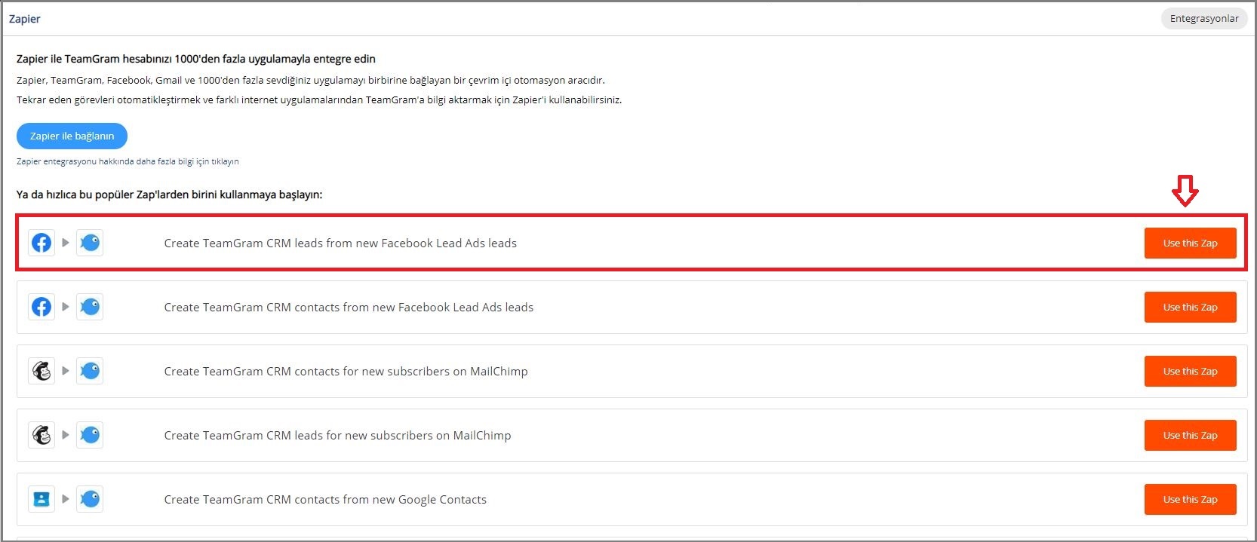Click the sentence starting 'Zapier, TeamGram, Facebook, Gmail'
Screen dimensions: 1257x542
click(311, 80)
